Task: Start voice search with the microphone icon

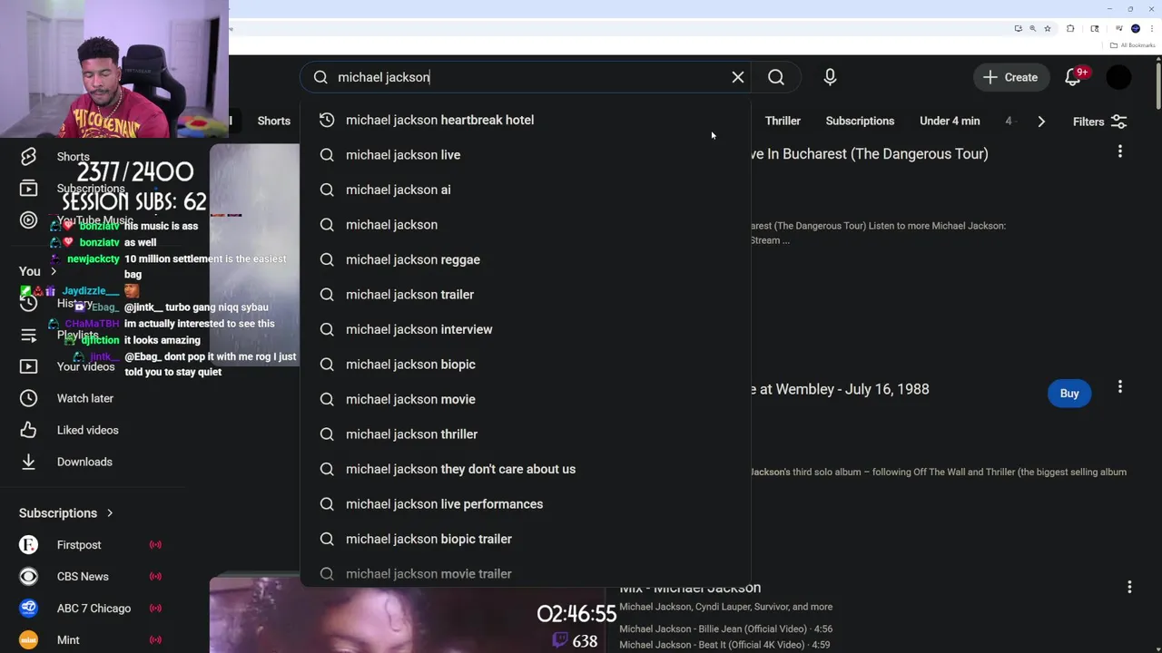Action: [x=830, y=77]
